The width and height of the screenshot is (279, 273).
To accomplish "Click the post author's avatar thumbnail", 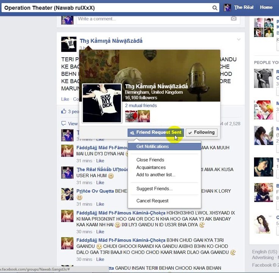I will tap(69, 44).
